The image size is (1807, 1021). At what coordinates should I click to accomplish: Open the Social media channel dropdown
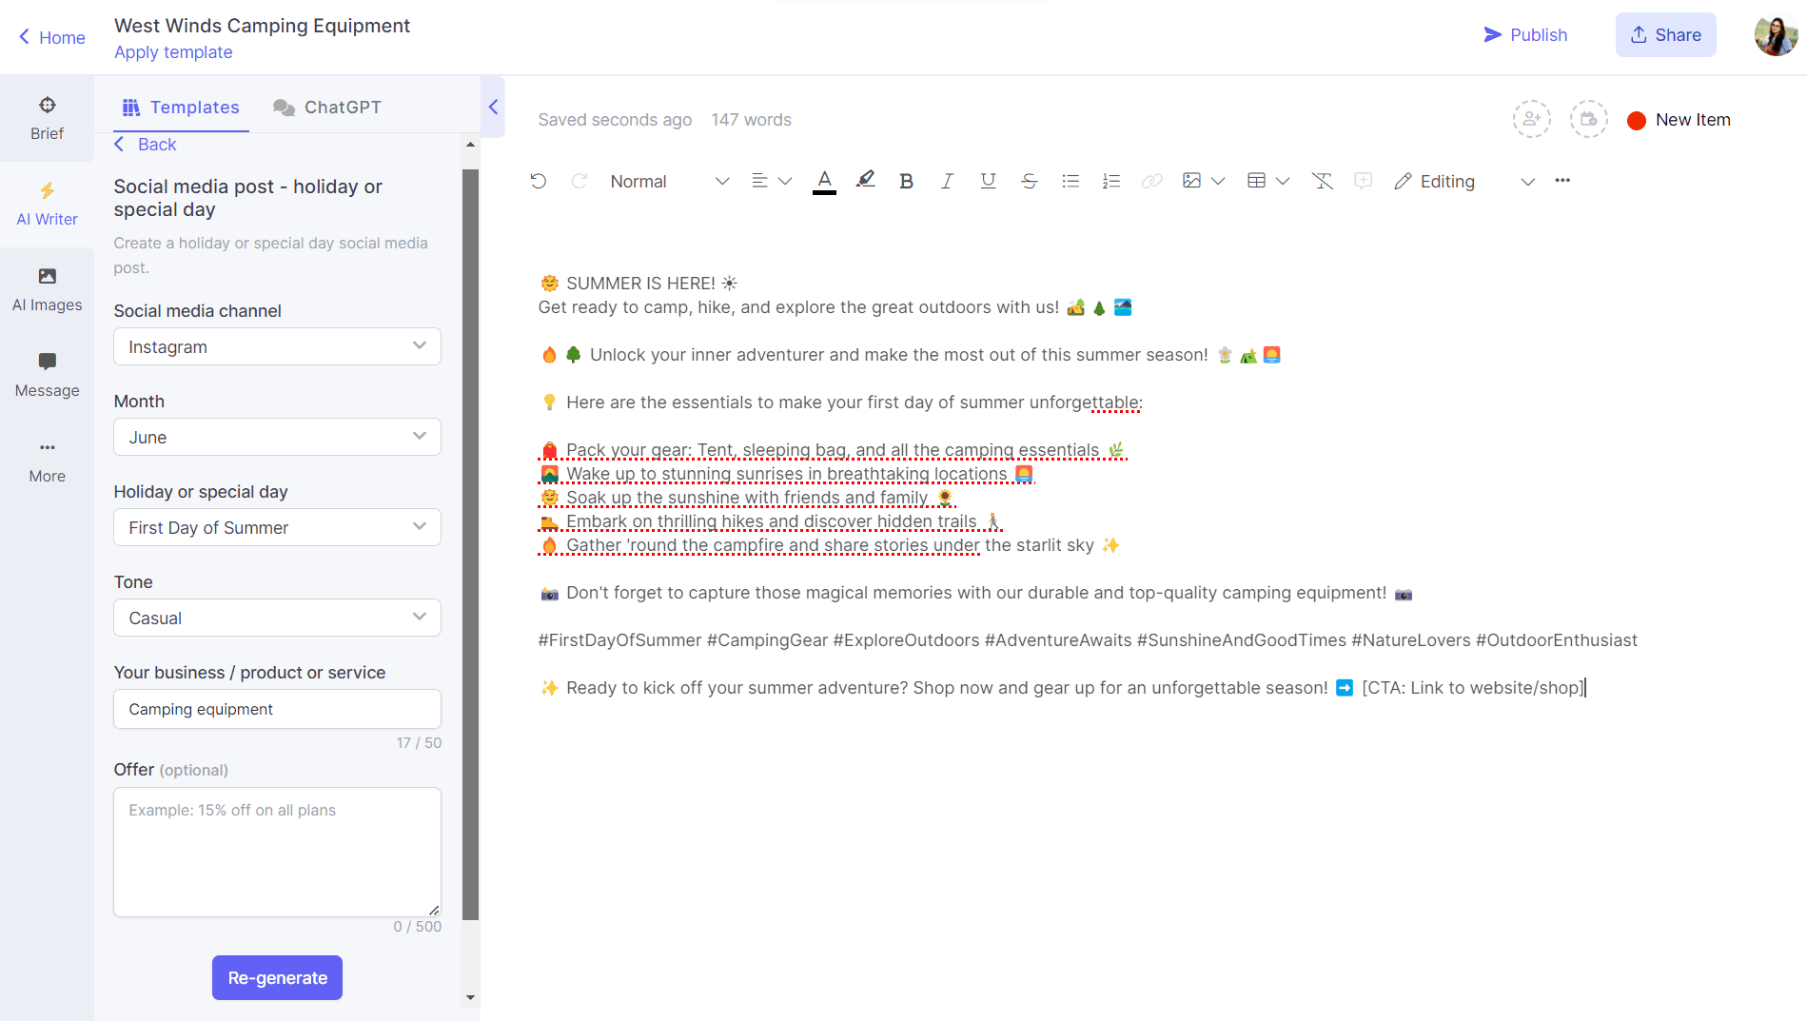click(x=277, y=346)
